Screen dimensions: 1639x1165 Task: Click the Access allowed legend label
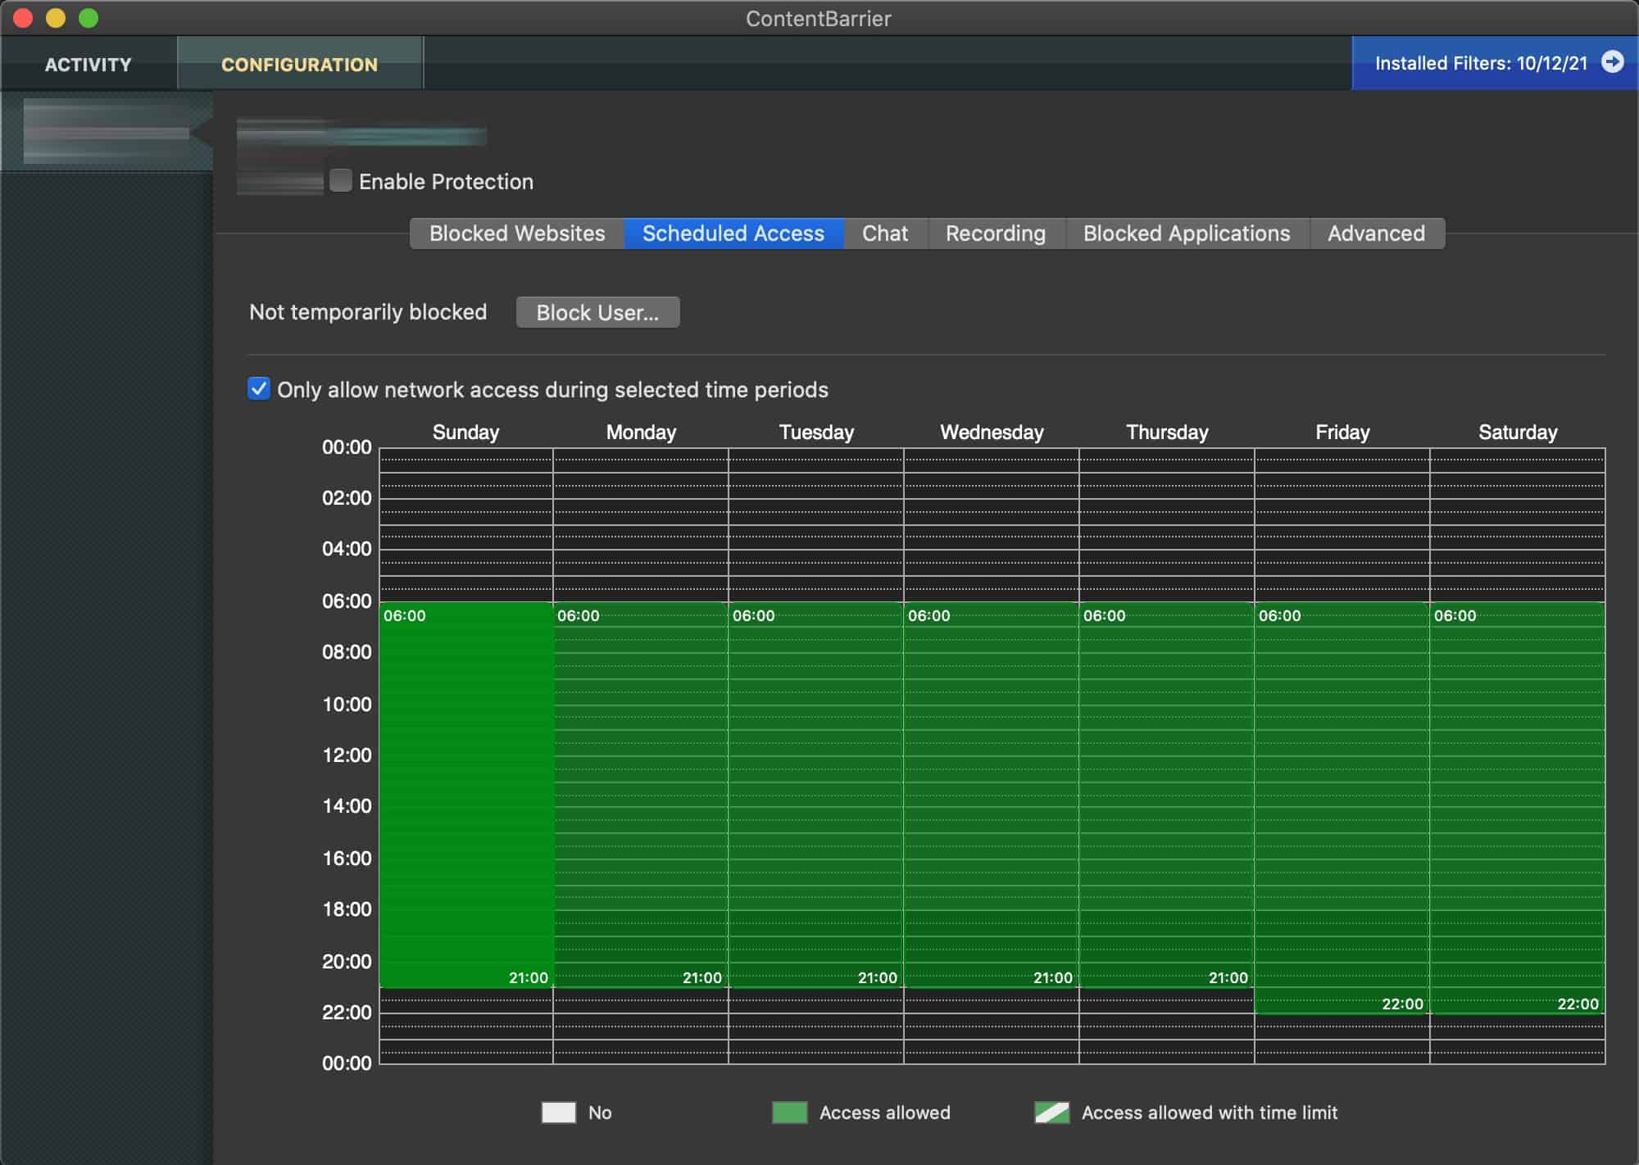point(885,1113)
